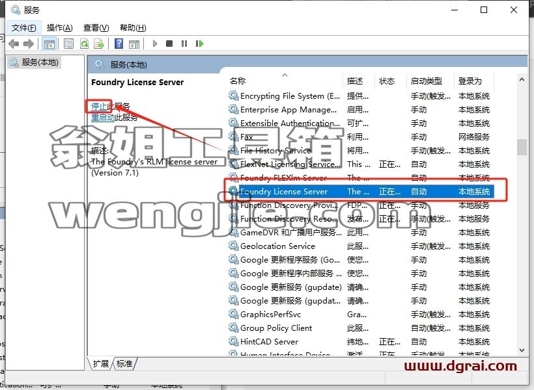Image resolution: width=534 pixels, height=390 pixels.
Task: Open the 文件(F) menu
Action: point(24,27)
